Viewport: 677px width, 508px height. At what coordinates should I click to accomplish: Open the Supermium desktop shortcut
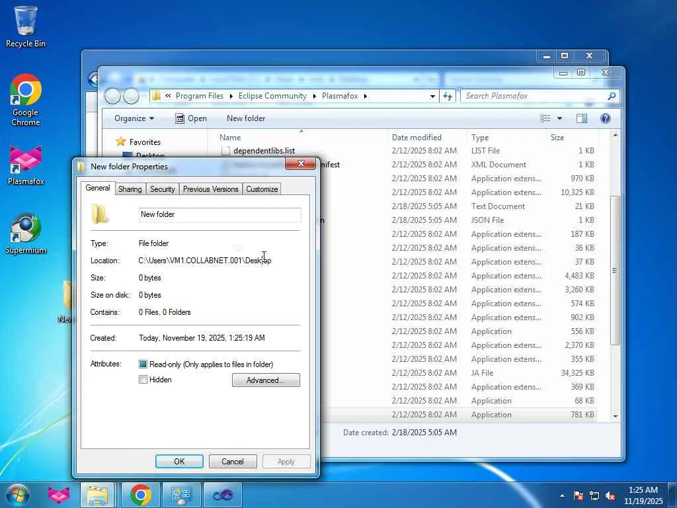[x=26, y=233]
